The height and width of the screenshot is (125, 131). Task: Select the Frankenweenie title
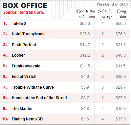[26, 66]
